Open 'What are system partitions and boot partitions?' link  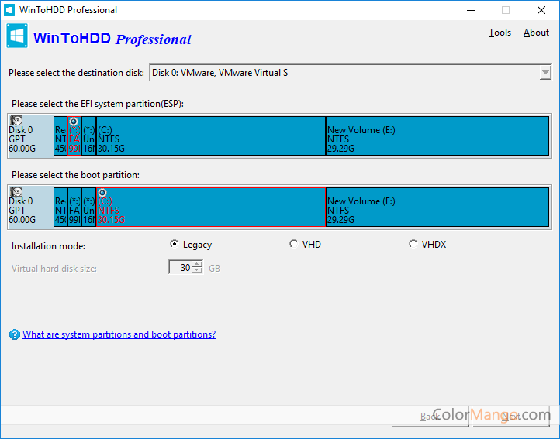(119, 334)
